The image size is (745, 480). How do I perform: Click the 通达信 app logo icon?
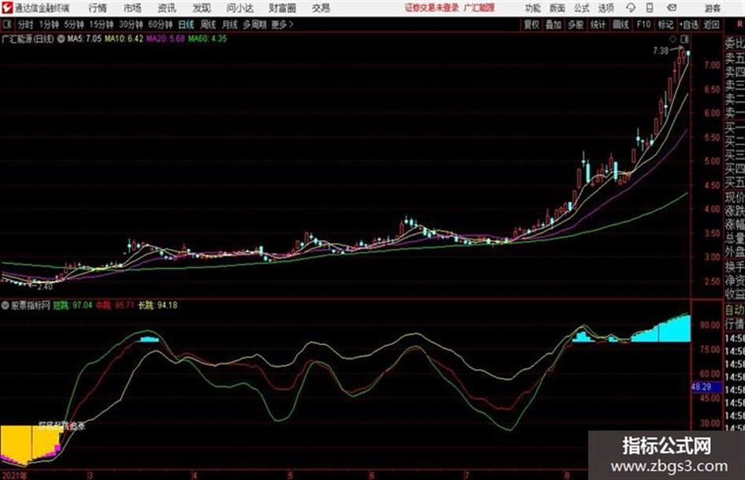(6, 8)
